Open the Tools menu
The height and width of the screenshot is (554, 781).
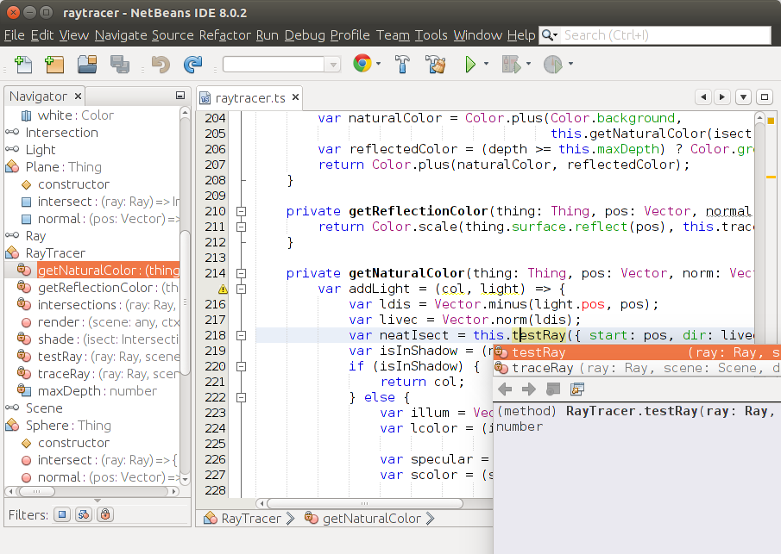click(431, 34)
